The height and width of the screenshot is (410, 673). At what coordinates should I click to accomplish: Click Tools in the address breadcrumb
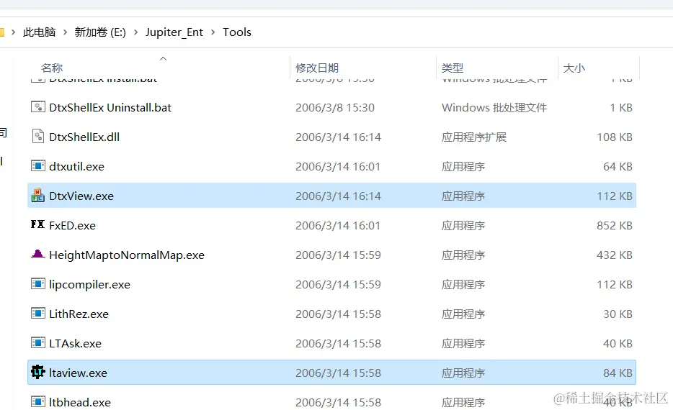pos(237,32)
